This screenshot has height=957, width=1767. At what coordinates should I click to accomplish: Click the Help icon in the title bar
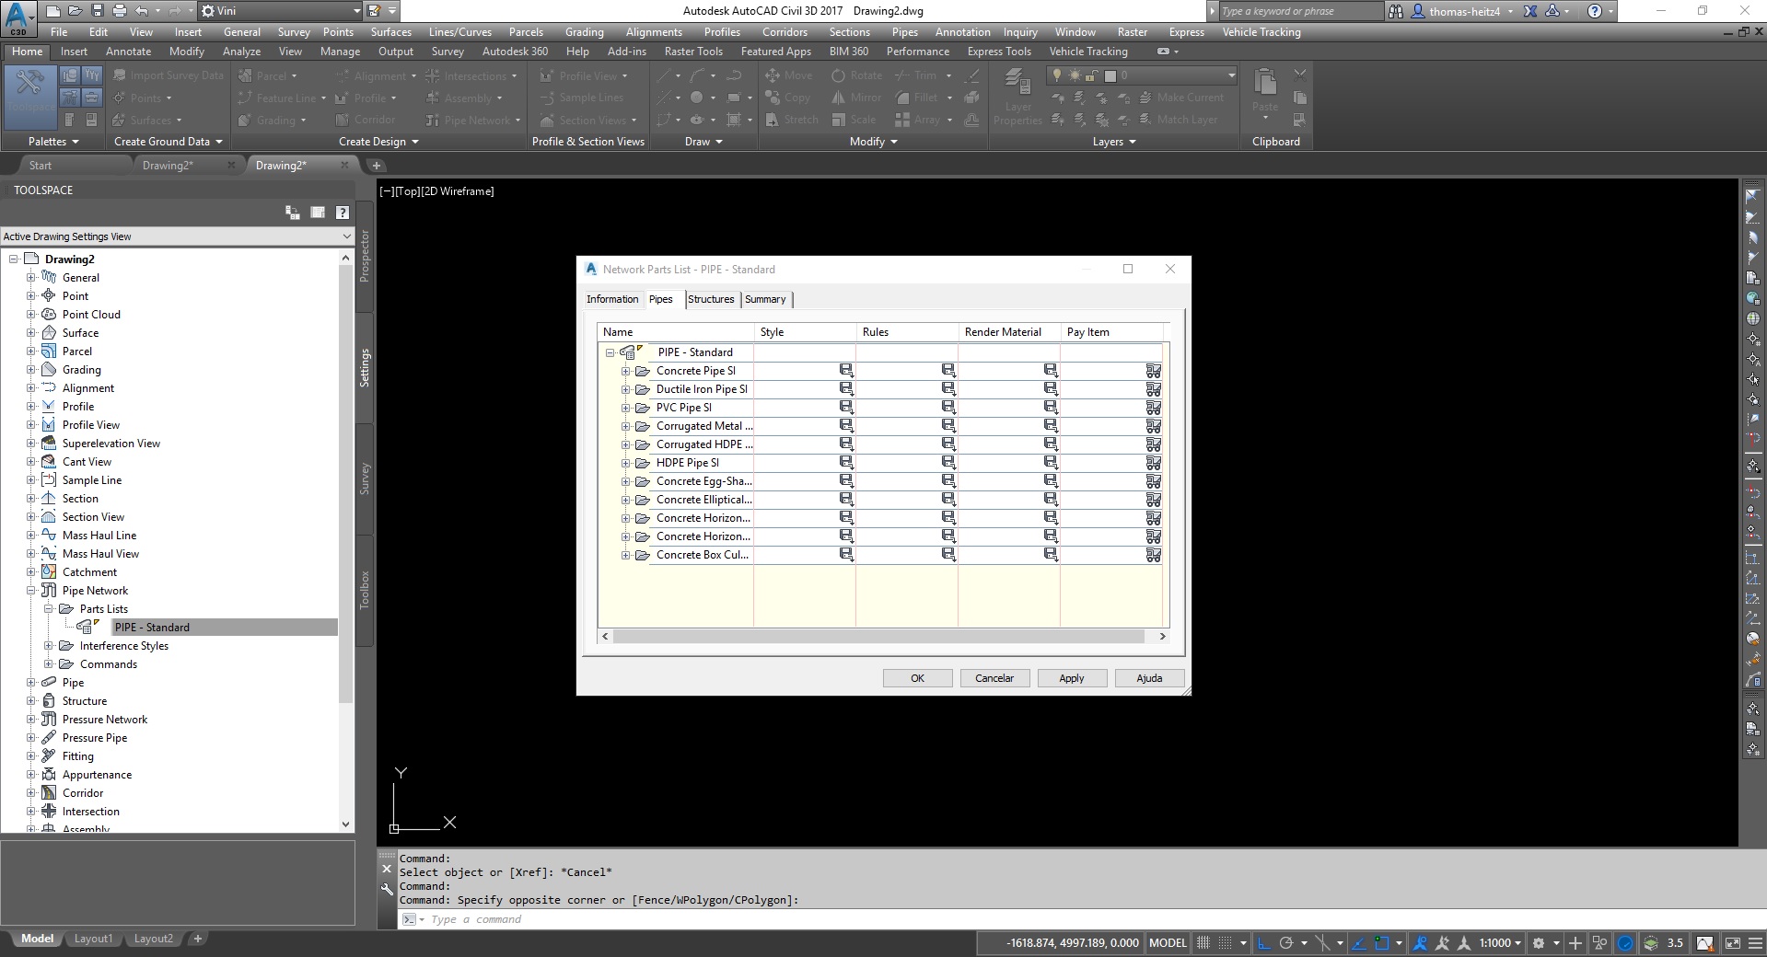pos(1595,11)
